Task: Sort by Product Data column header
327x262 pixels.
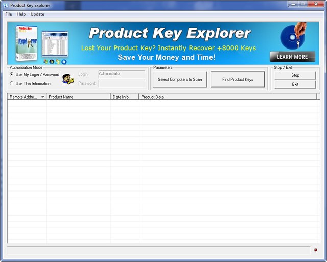Action: (228, 97)
